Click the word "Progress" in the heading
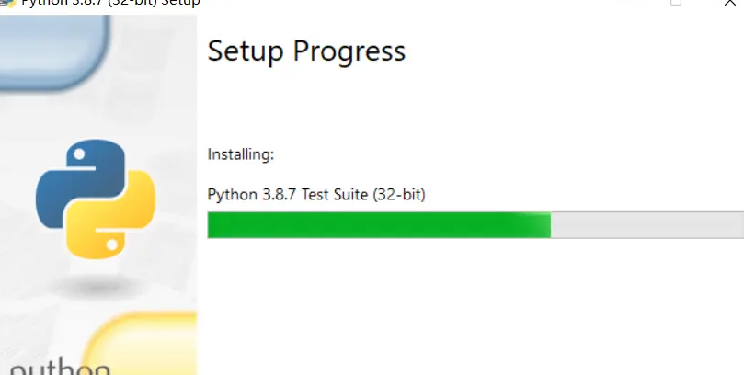The width and height of the screenshot is (744, 375). coord(349,51)
